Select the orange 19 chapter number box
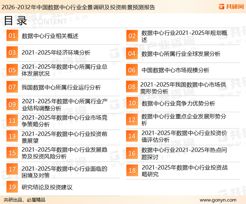The image size is (246, 204). coord(12,187)
